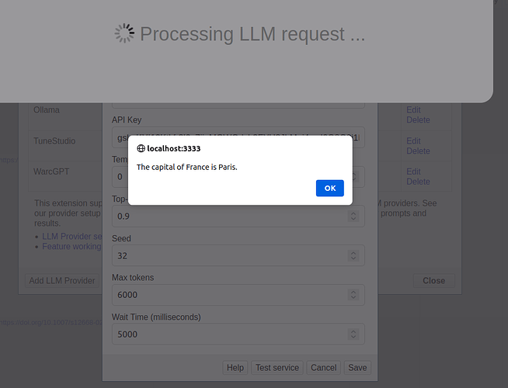Click the Add LLM Provider button
Screen dimensions: 508x388
pos(62,281)
